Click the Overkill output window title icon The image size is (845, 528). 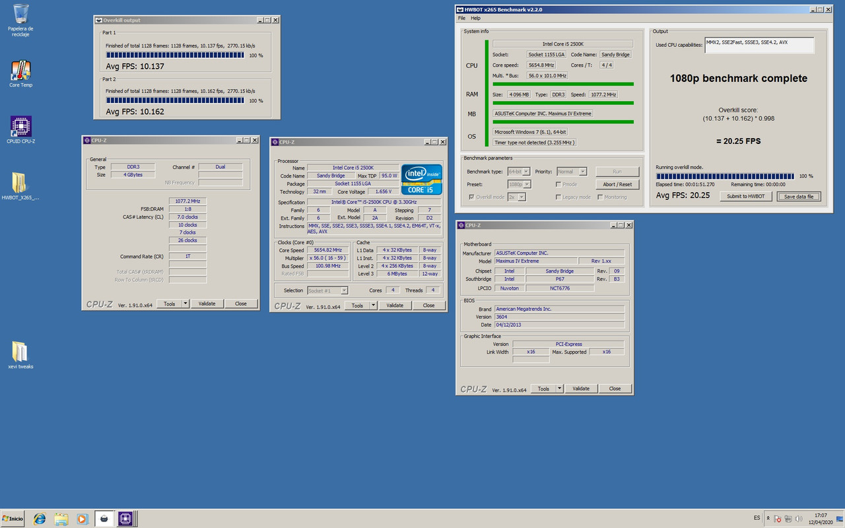98,20
